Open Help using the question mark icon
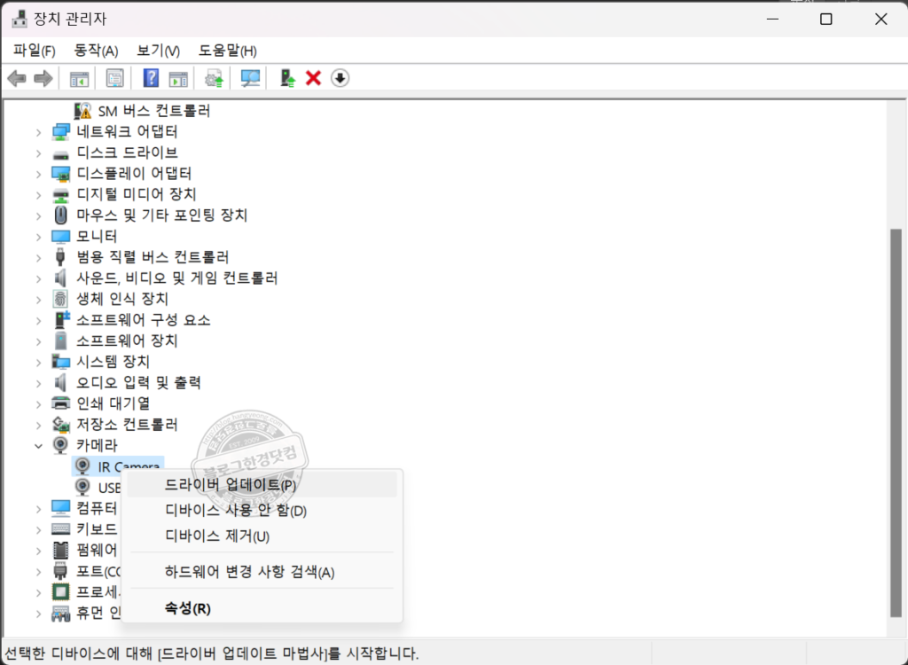 (x=150, y=78)
